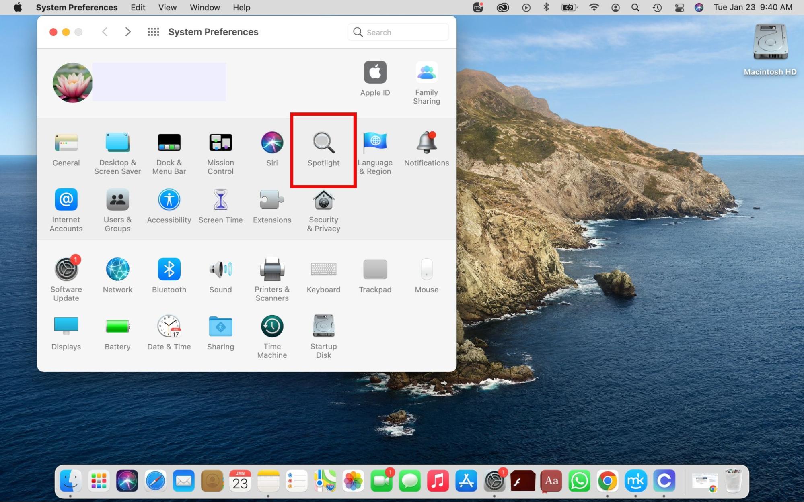Open Screen Time preferences

tap(220, 207)
